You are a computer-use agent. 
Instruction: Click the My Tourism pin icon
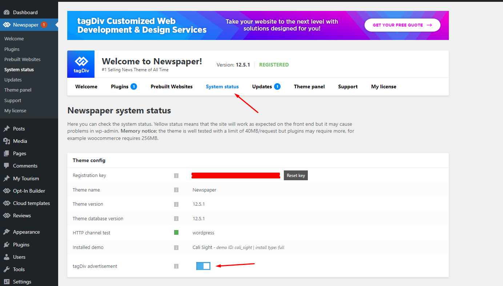coord(7,178)
